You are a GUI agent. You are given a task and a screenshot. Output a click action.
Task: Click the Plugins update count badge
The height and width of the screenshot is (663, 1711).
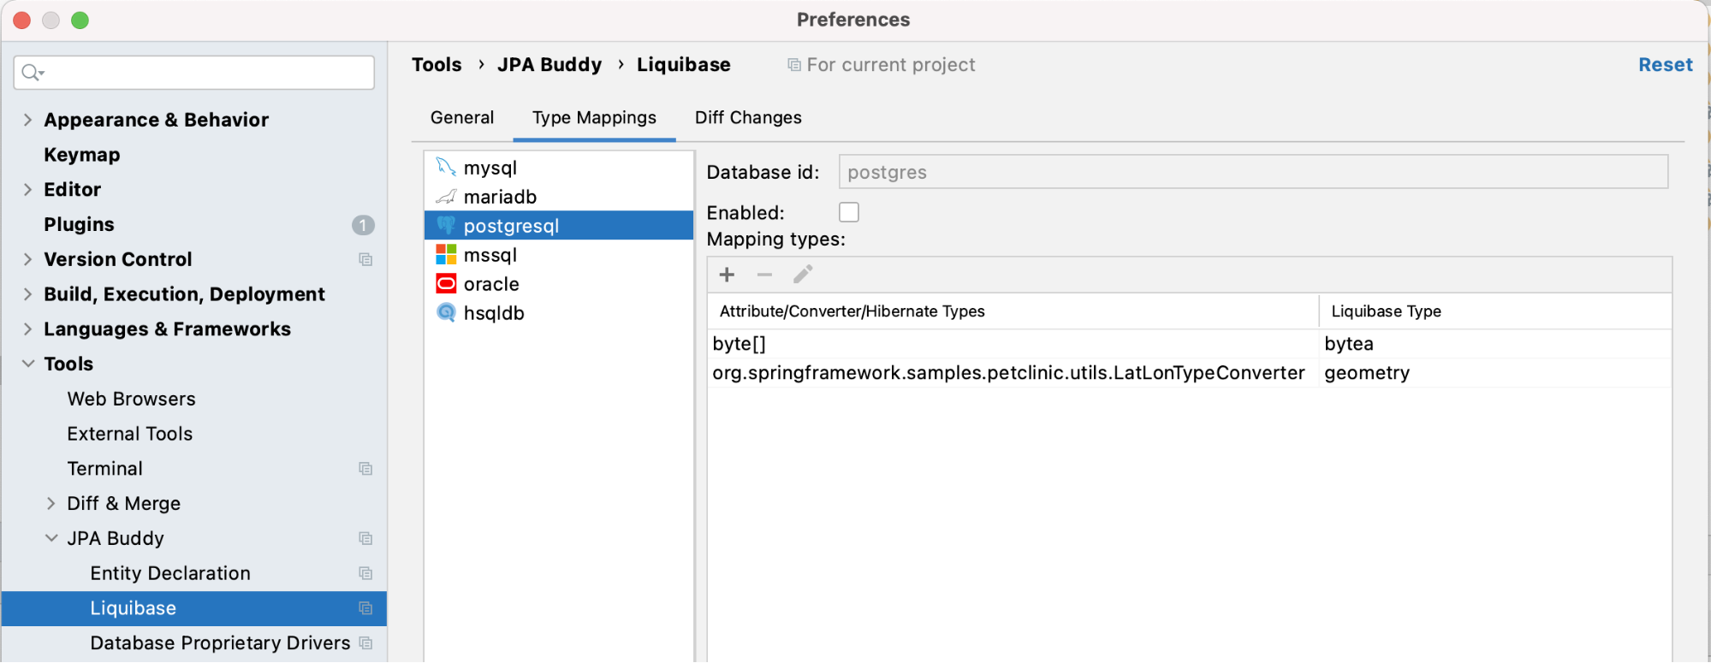coord(363,225)
